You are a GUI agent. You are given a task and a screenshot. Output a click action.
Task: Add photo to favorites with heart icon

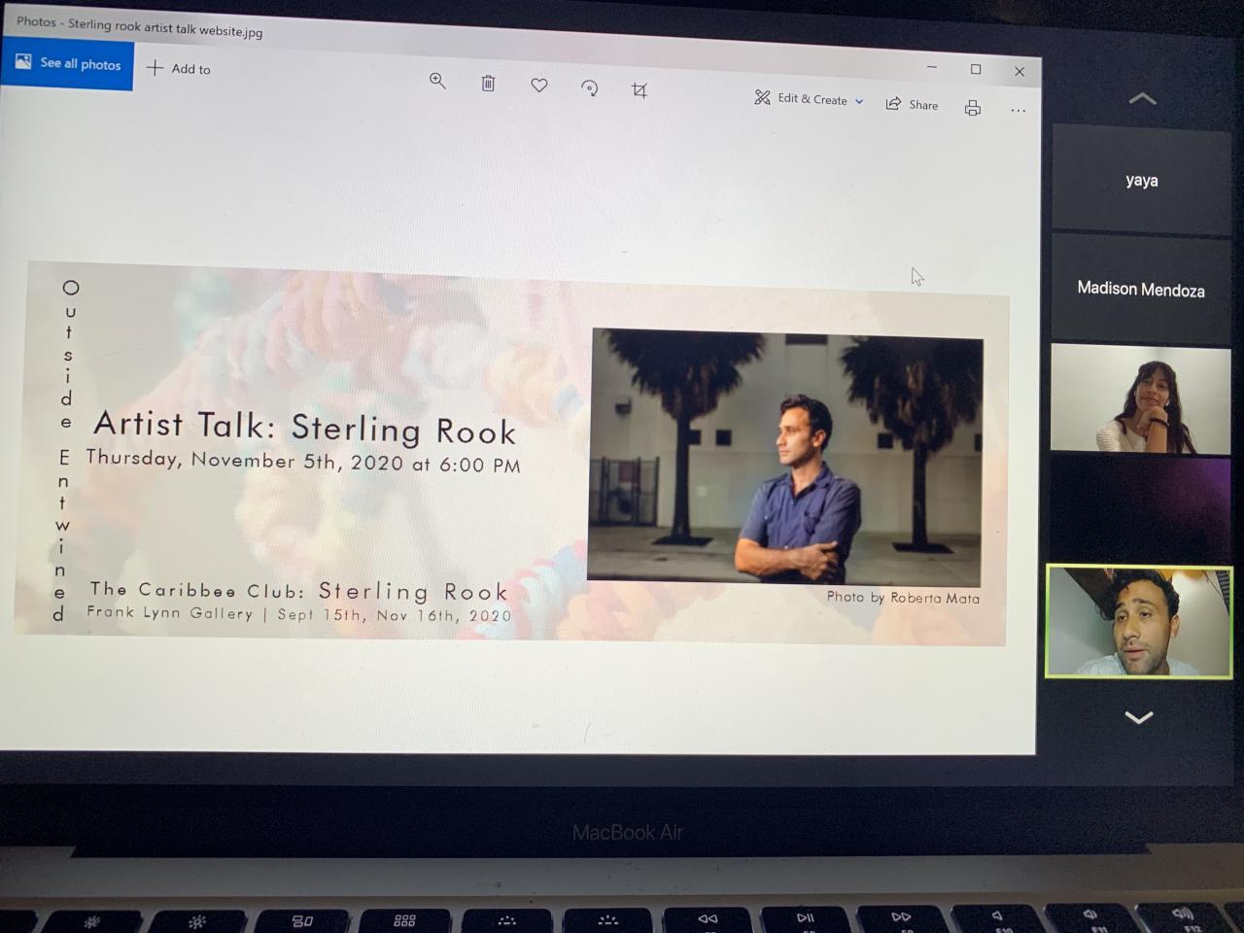pos(539,86)
